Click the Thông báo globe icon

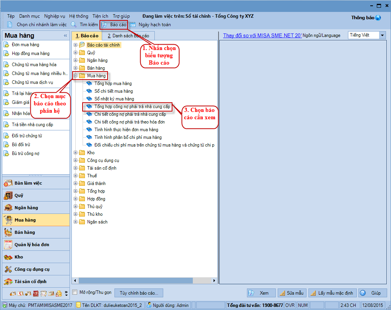pos(378,18)
